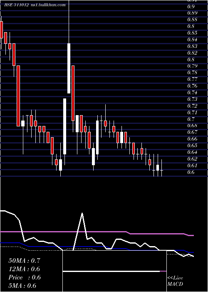208x292 pixels.
Task: Select the 12MA : 0.6 legend entry
Action: coord(24,269)
